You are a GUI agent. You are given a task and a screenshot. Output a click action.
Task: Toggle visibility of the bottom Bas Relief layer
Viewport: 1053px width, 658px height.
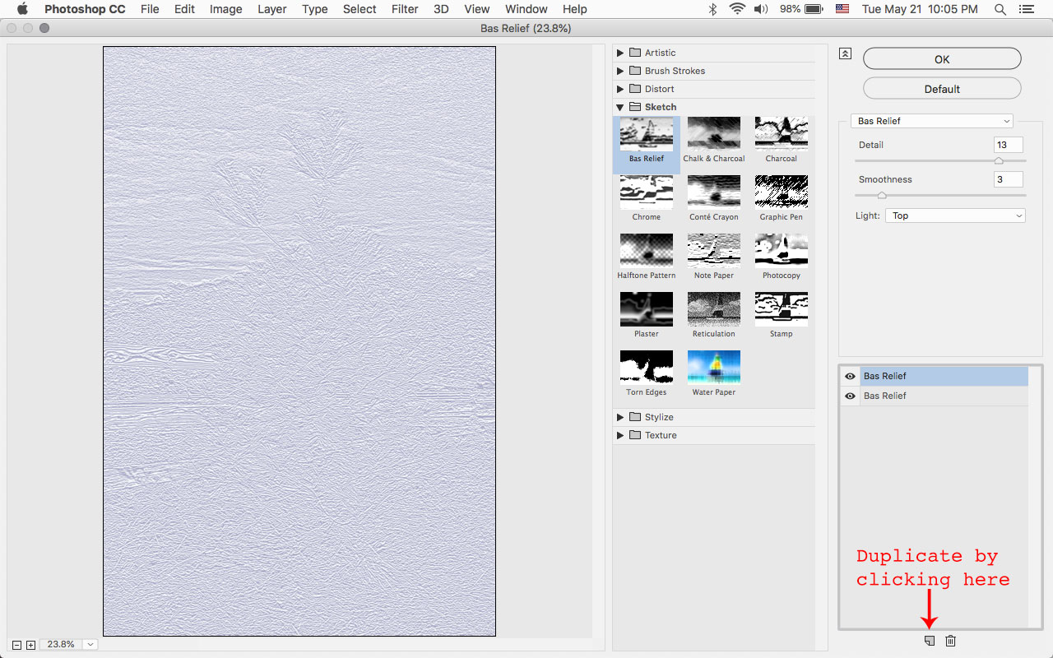[x=850, y=396]
